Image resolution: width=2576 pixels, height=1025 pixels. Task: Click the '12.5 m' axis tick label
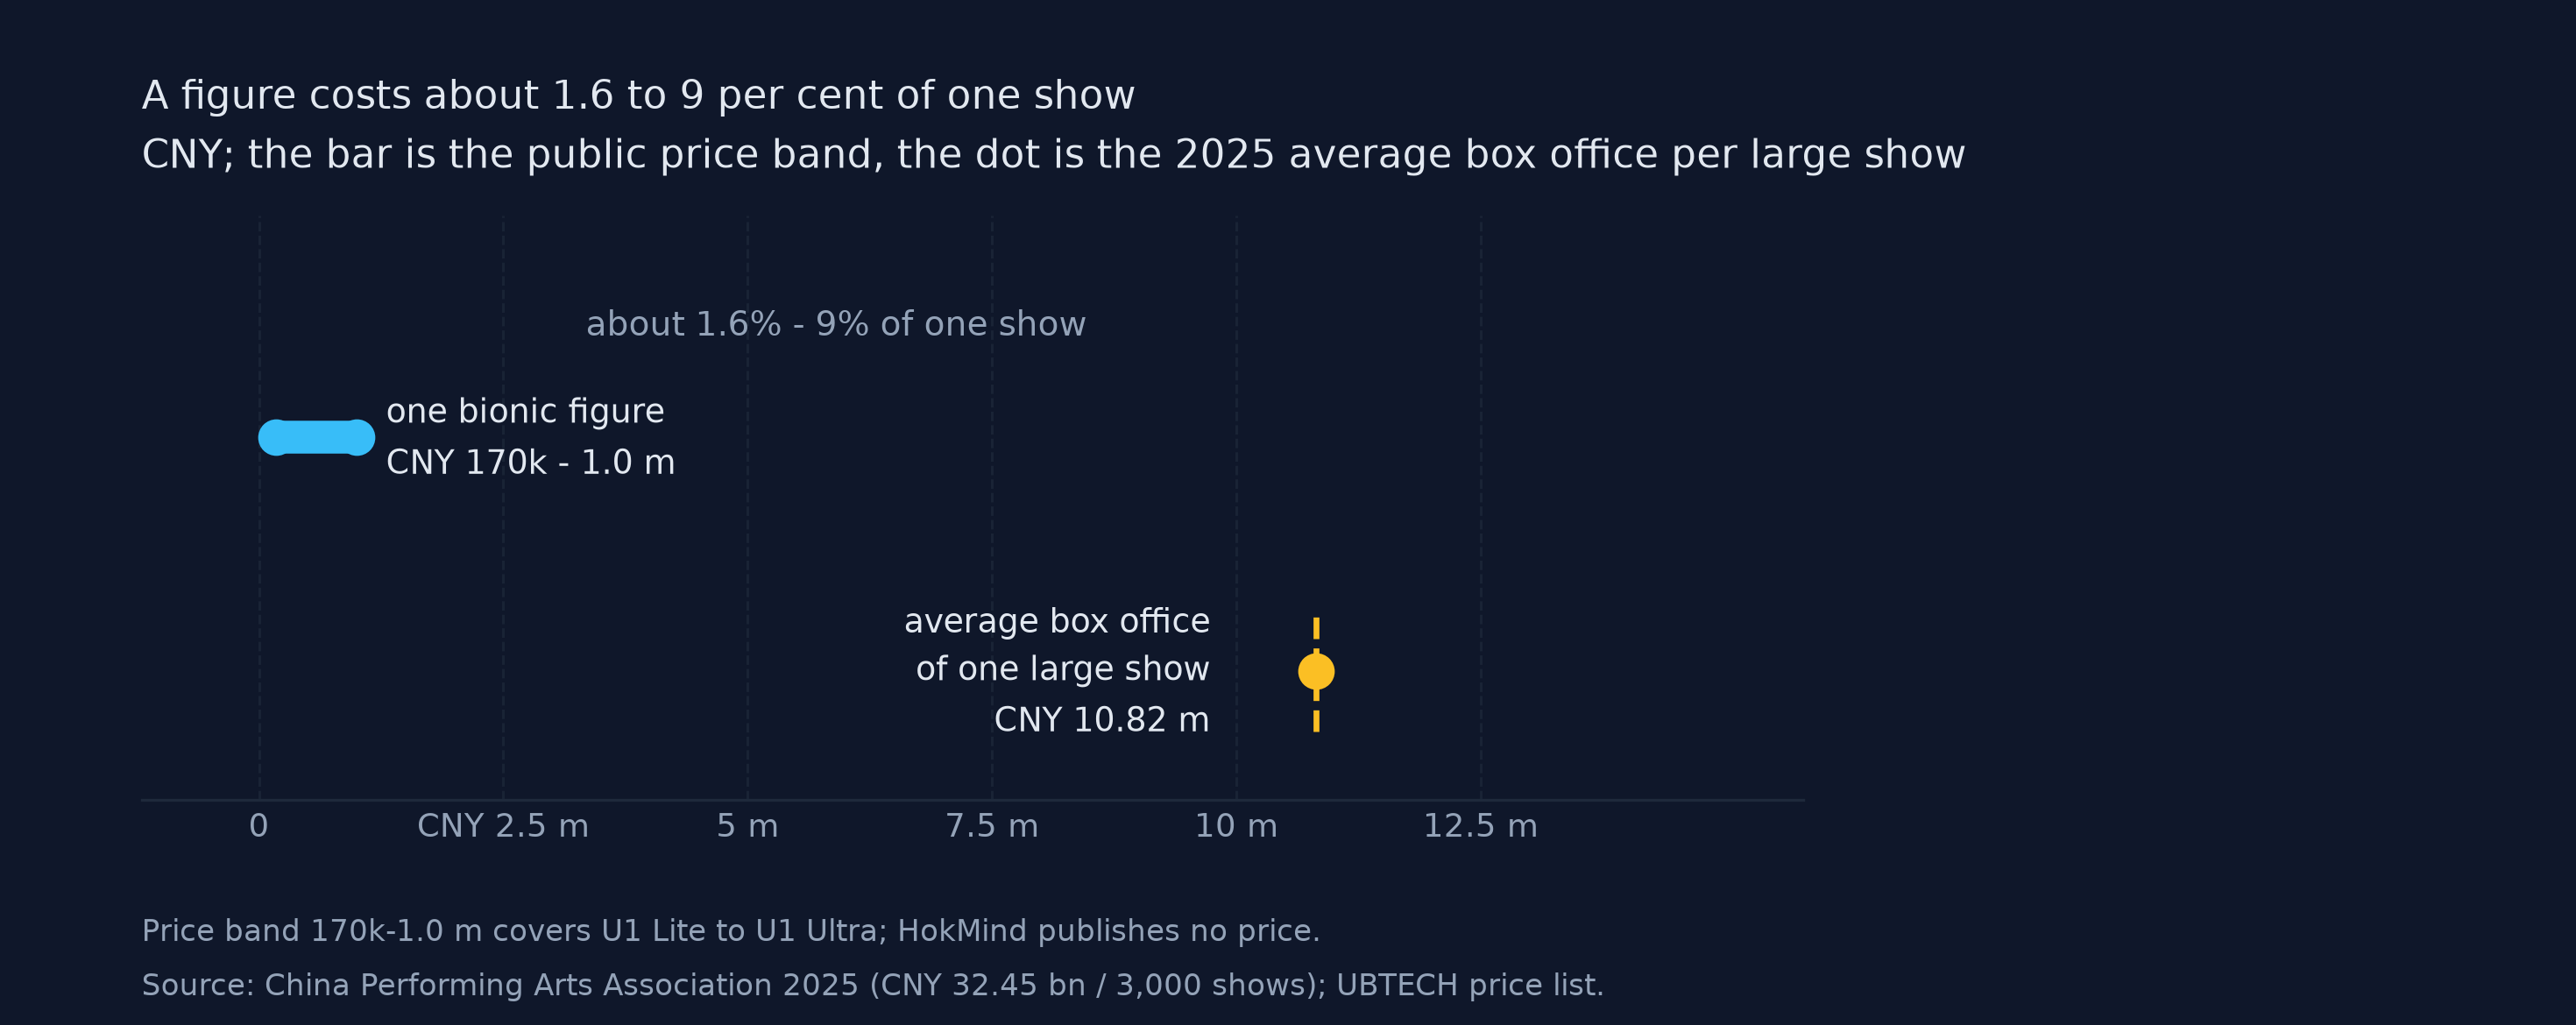coord(1480,826)
